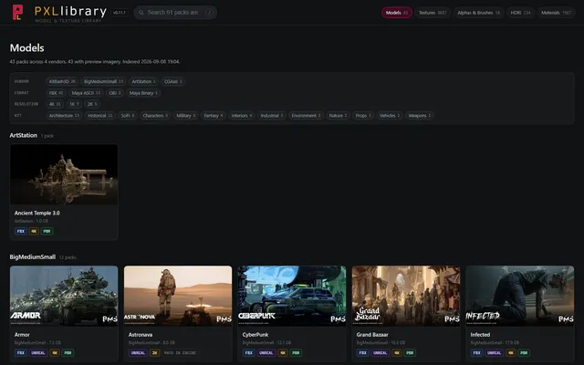Screen dimensions: 584x365
Task: Click the UNREAL badge on Armor card
Action: tap(38, 353)
